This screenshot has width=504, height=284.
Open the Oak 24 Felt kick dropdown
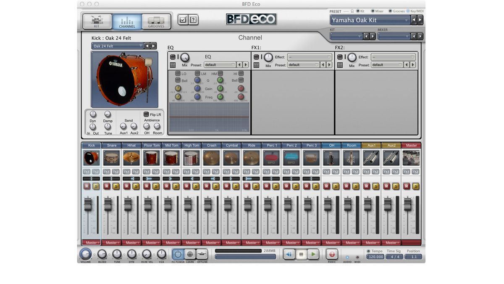click(x=118, y=46)
